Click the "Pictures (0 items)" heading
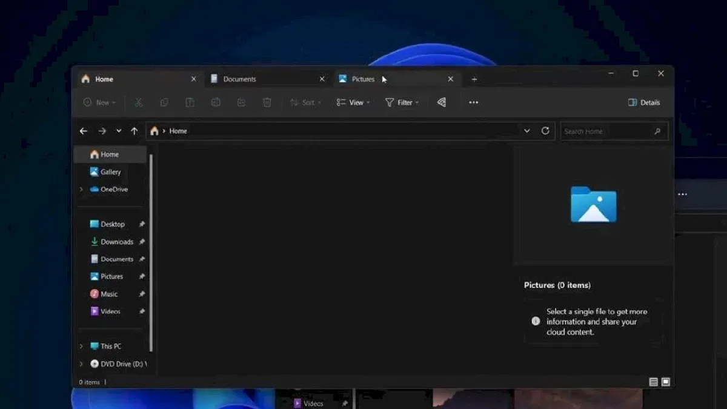Screen dimensions: 727x409 point(557,285)
